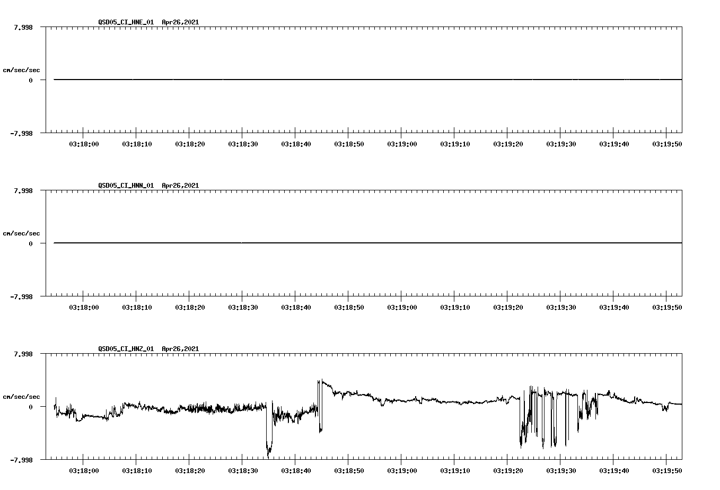Select the 7.998 upper amplitude value on top panel
Viewport: 720px width, 490px height.
23,27
